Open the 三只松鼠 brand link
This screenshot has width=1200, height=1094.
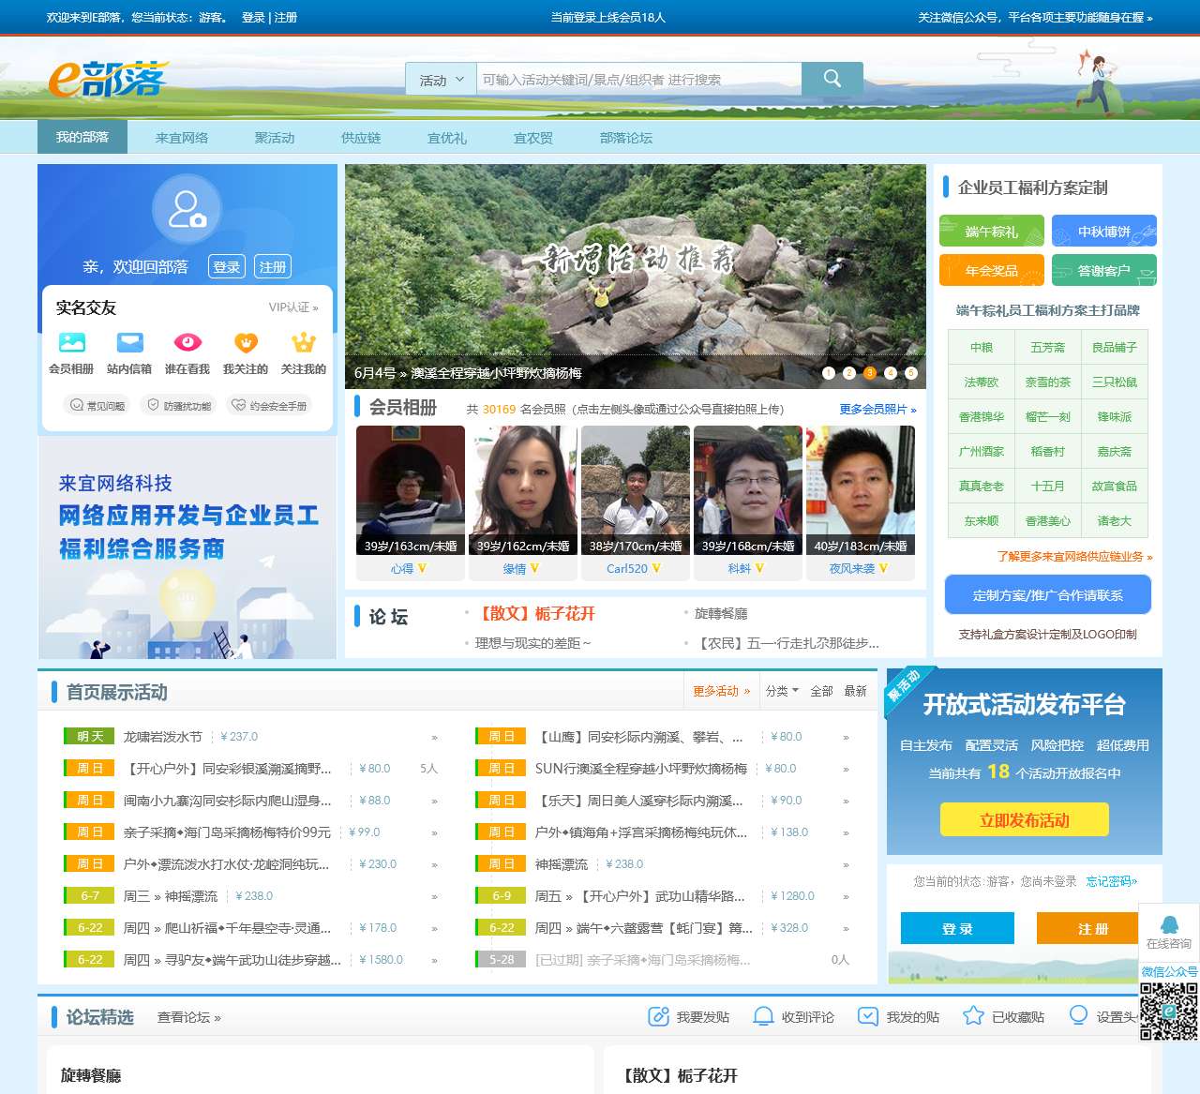(1115, 382)
